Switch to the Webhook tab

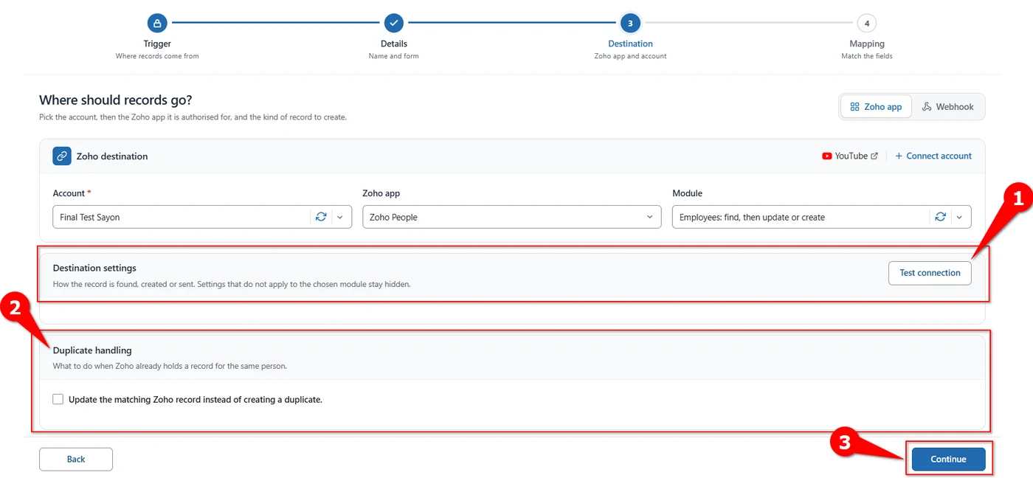coord(948,107)
